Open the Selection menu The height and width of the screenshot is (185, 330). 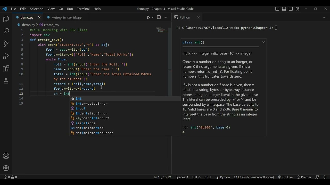click(37, 9)
